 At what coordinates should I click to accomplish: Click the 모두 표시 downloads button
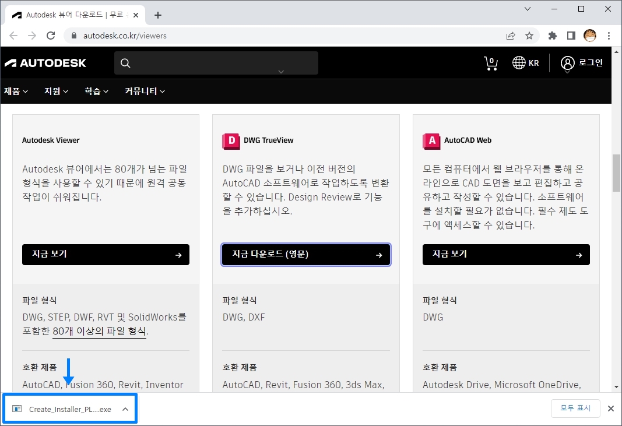point(575,408)
